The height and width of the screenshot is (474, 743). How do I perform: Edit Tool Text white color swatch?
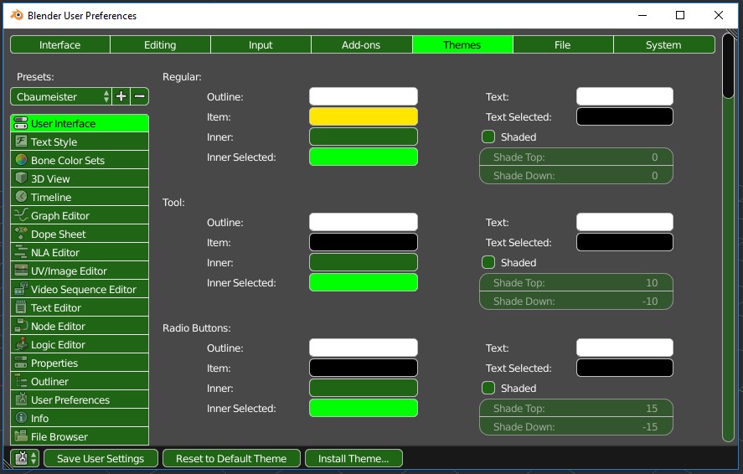tap(625, 222)
